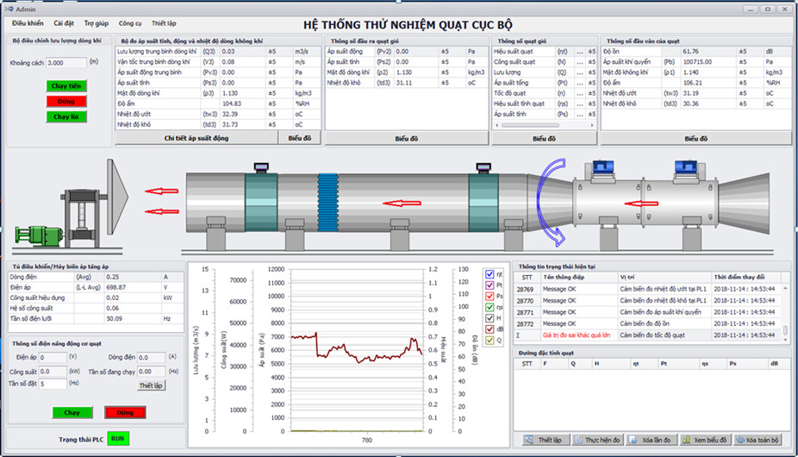Uncheck the dB series checkbox in legend
This screenshot has height=457, width=798.
click(x=489, y=329)
